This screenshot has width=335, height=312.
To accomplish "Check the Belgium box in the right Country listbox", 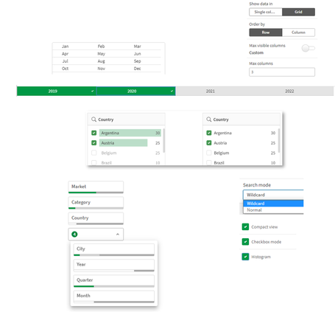I will point(209,153).
